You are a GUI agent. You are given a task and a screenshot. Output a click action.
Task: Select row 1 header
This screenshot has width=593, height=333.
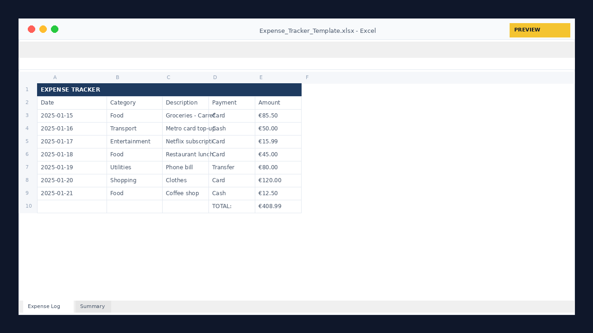click(x=27, y=90)
